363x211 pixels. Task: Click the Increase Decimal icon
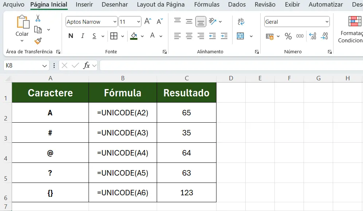click(312, 36)
